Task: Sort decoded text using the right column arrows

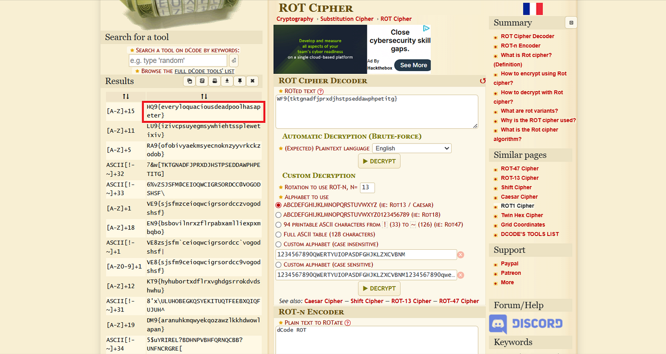Action: point(204,96)
